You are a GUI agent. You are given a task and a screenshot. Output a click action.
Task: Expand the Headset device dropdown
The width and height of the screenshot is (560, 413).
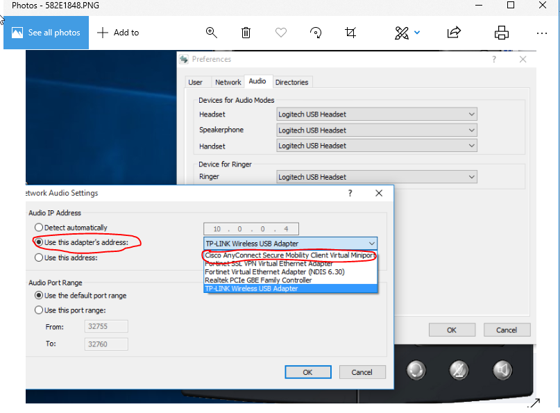(x=377, y=115)
